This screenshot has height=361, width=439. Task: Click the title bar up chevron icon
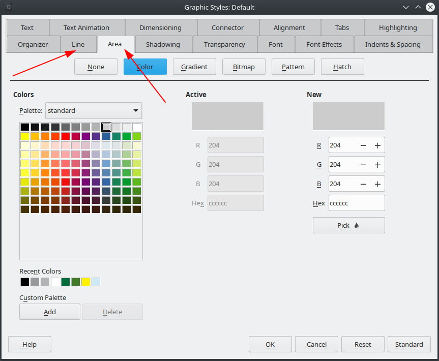click(418, 7)
